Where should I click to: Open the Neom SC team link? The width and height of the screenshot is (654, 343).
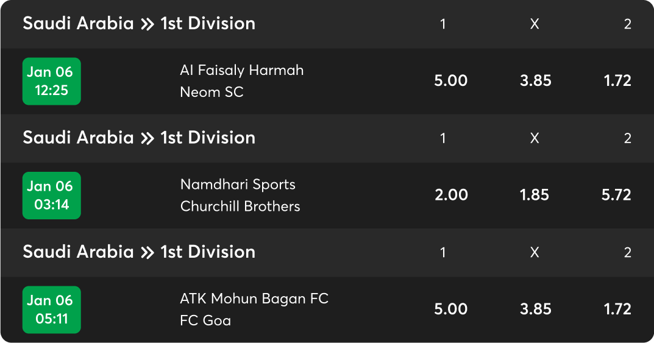pos(211,92)
